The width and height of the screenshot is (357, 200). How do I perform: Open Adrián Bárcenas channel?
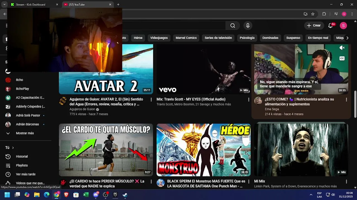(28, 124)
